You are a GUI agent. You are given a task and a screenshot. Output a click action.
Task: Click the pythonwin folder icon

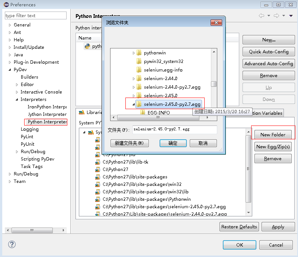point(139,53)
